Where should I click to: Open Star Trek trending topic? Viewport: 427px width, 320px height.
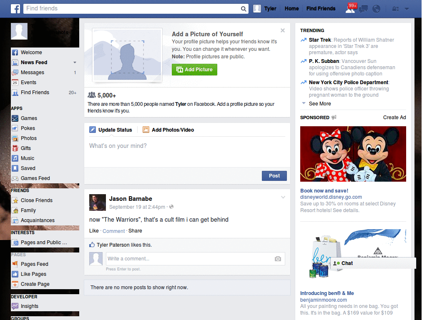(x=320, y=40)
